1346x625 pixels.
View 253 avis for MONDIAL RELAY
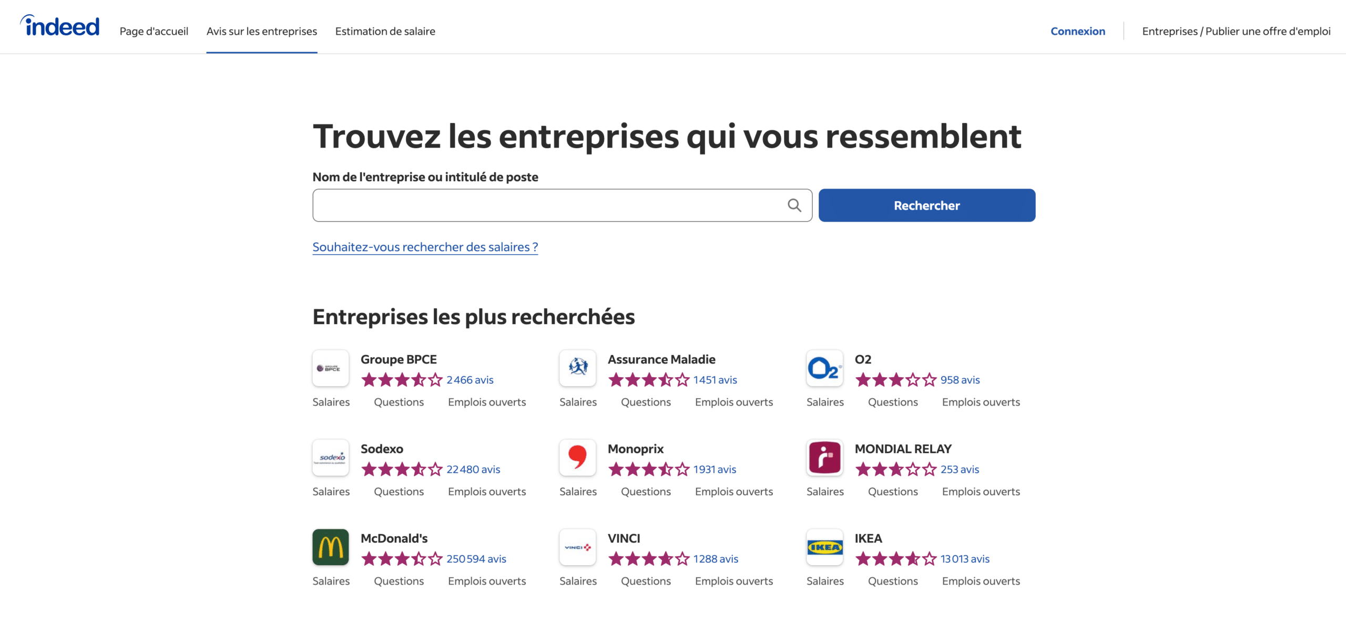point(960,469)
